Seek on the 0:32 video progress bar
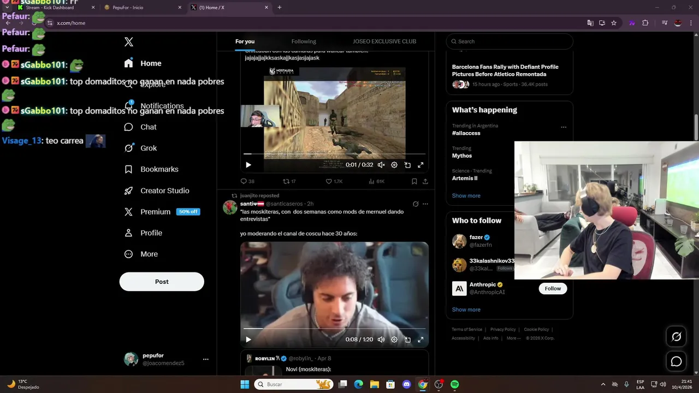This screenshot has height=393, width=699. click(334, 154)
